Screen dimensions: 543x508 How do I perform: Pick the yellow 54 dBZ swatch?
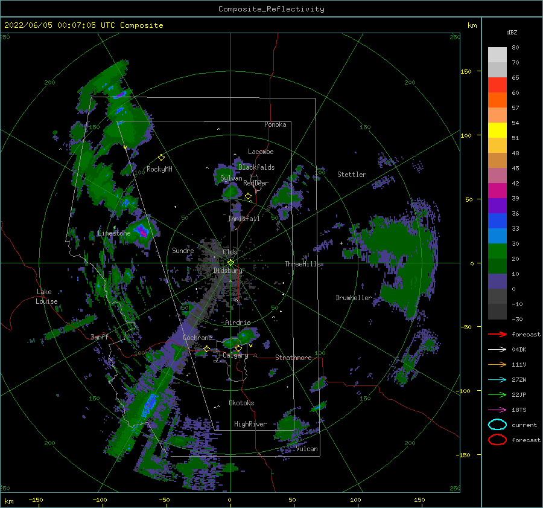[x=497, y=130]
